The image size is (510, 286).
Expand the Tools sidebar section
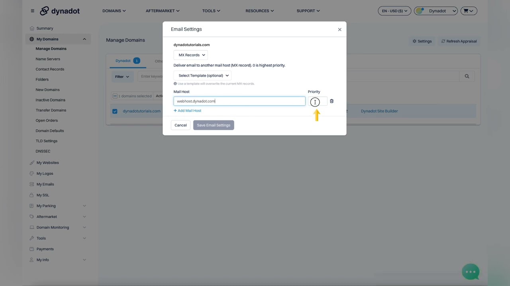click(84, 238)
